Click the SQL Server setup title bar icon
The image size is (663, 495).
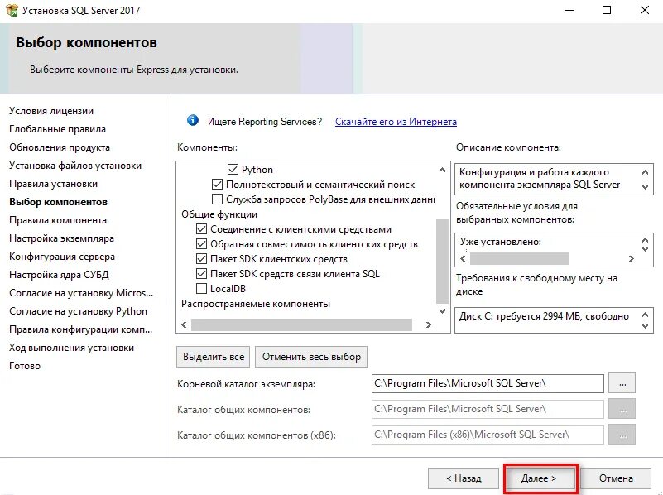point(12,10)
